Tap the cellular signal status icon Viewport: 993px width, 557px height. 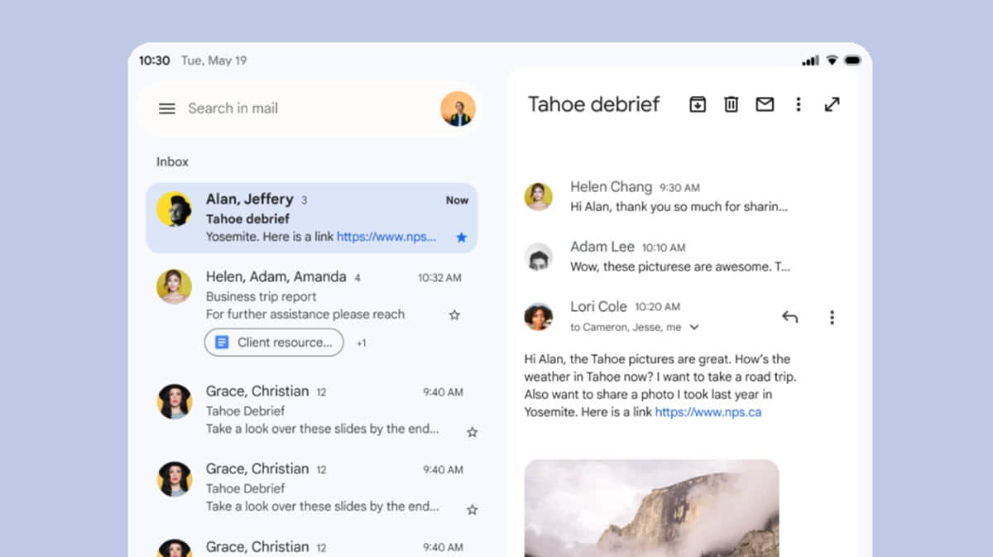810,60
